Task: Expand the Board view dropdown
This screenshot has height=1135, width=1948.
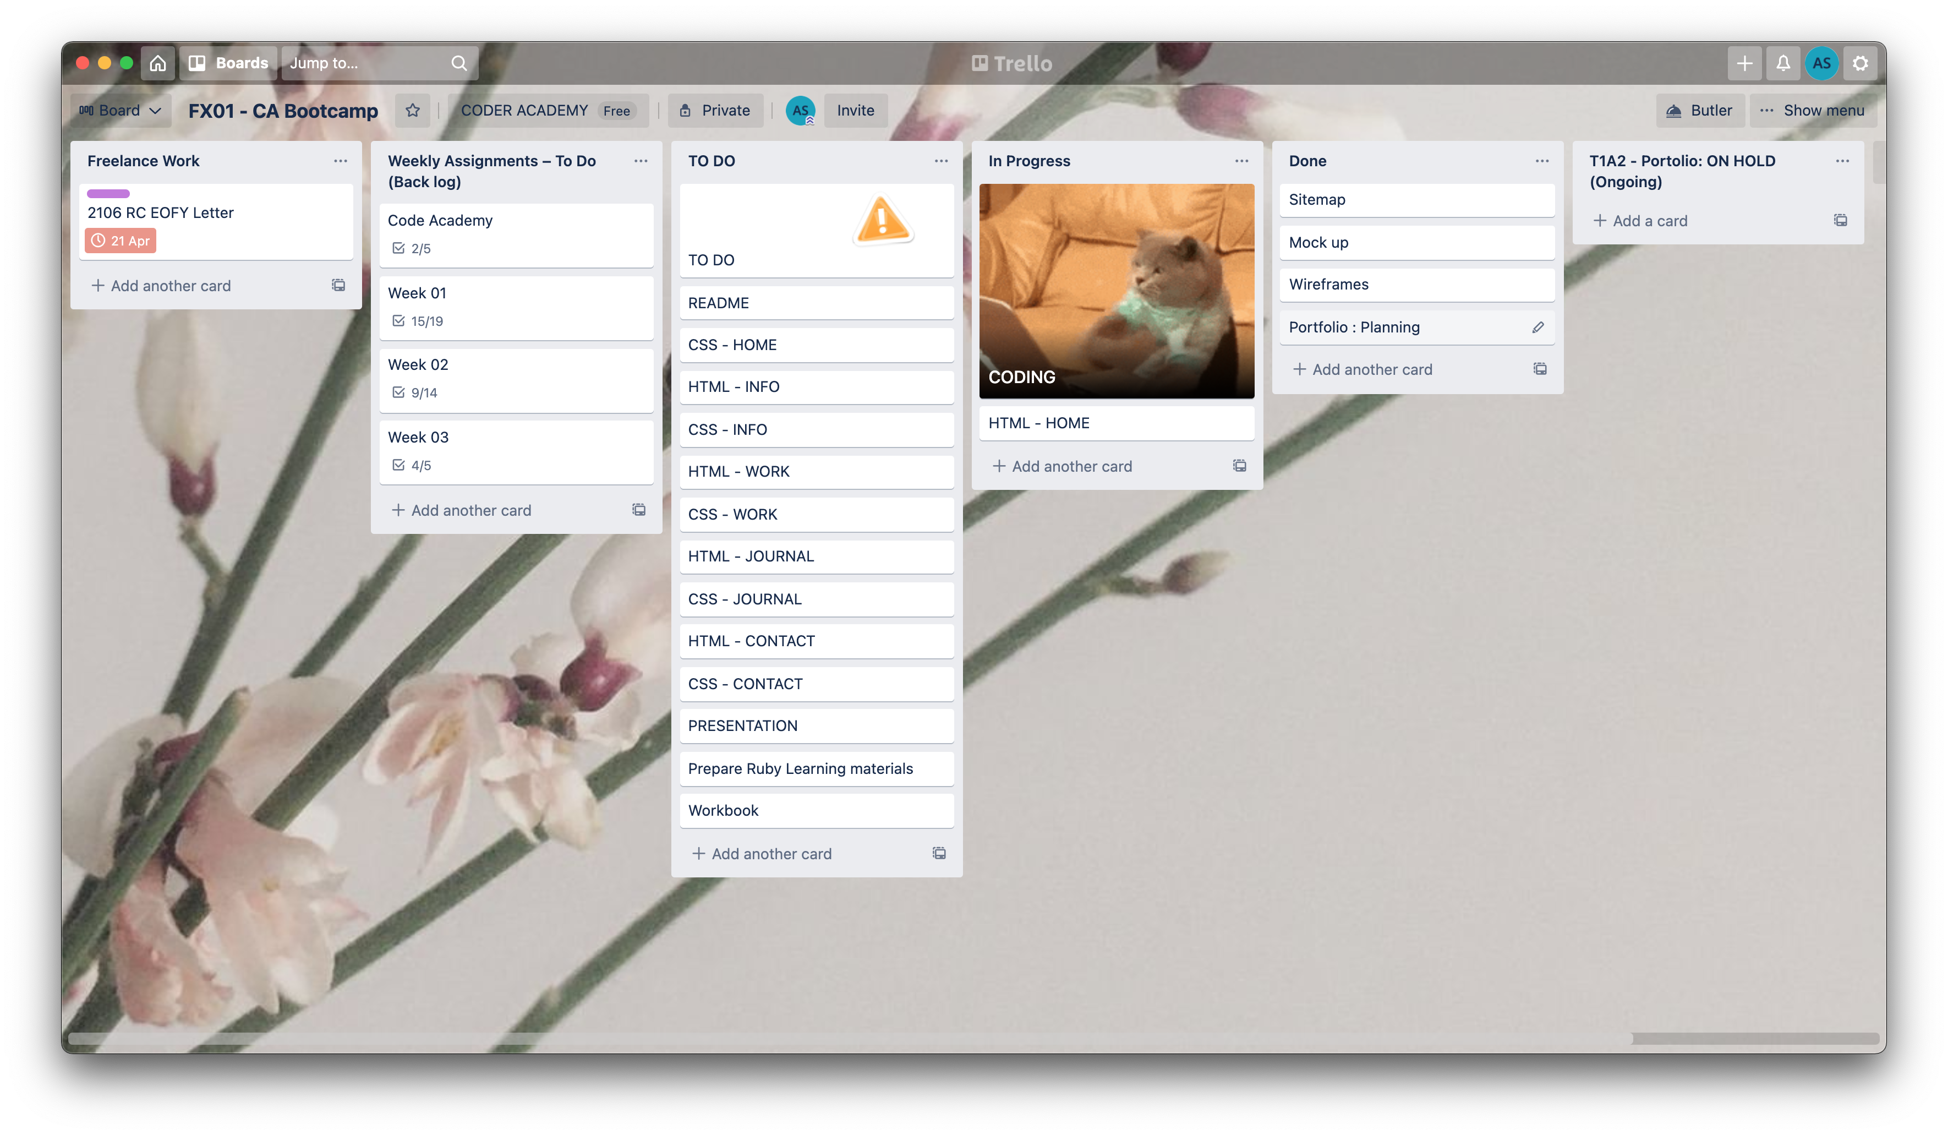Action: click(x=121, y=111)
